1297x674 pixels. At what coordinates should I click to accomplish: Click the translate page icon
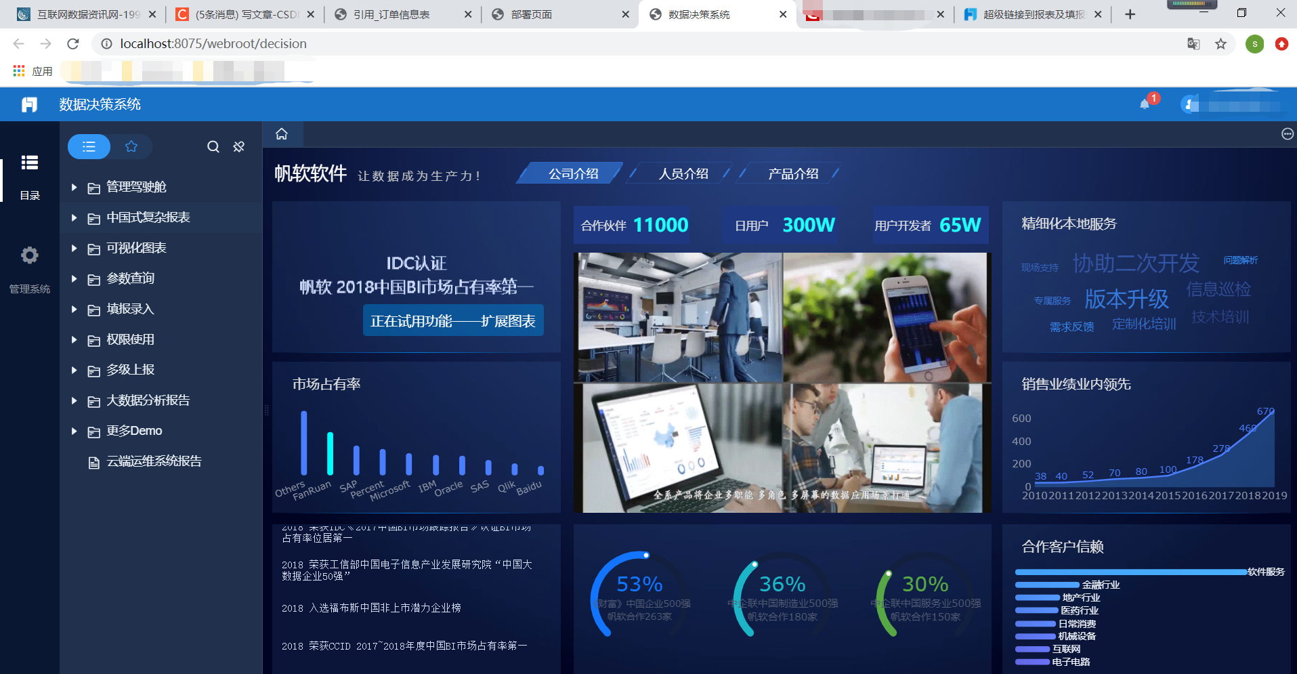1193,44
